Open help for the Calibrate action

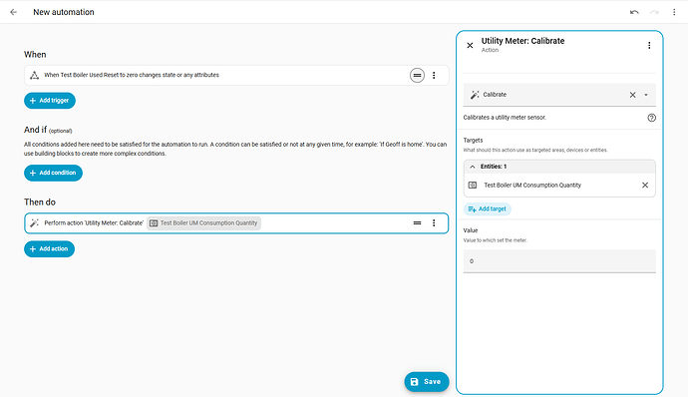click(651, 118)
